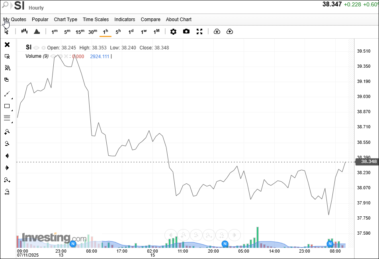This screenshot has width=379, height=259.
Task: Open the My Quotes menu
Action: [x=15, y=20]
